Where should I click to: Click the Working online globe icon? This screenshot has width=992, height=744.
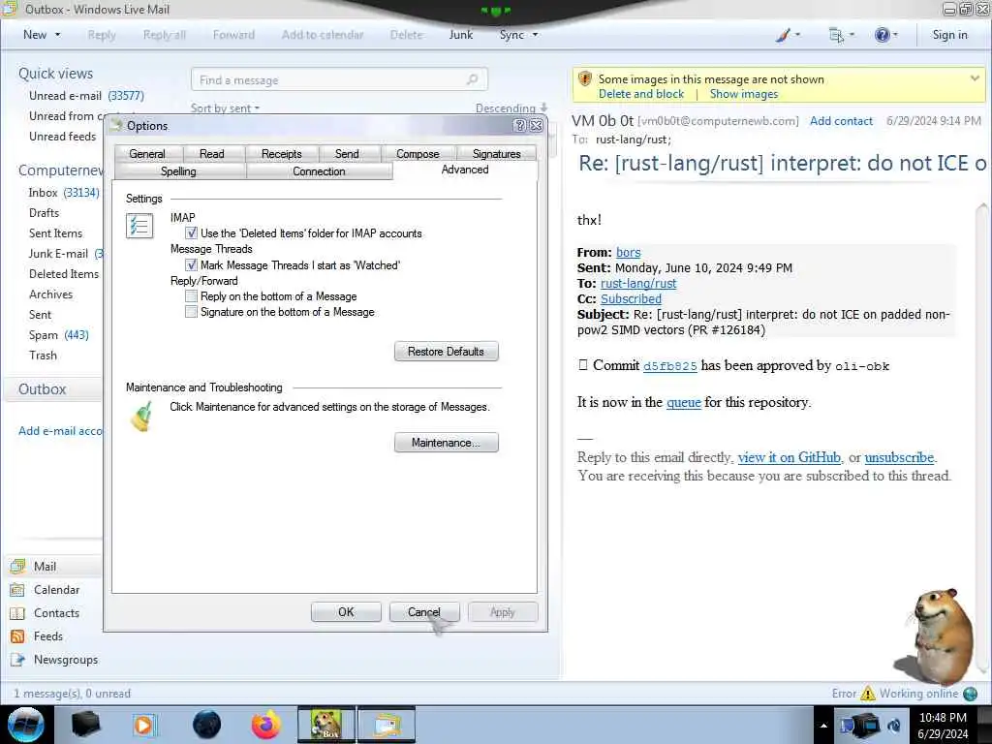[x=971, y=694]
